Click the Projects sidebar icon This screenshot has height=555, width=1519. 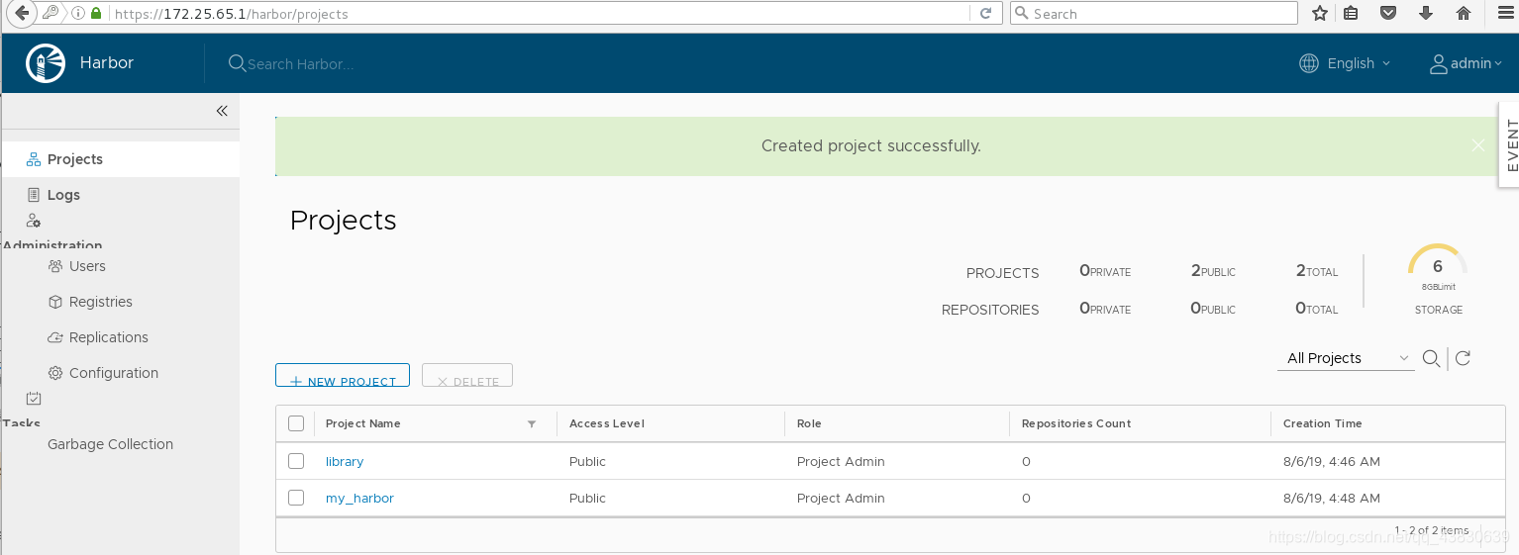[x=34, y=159]
